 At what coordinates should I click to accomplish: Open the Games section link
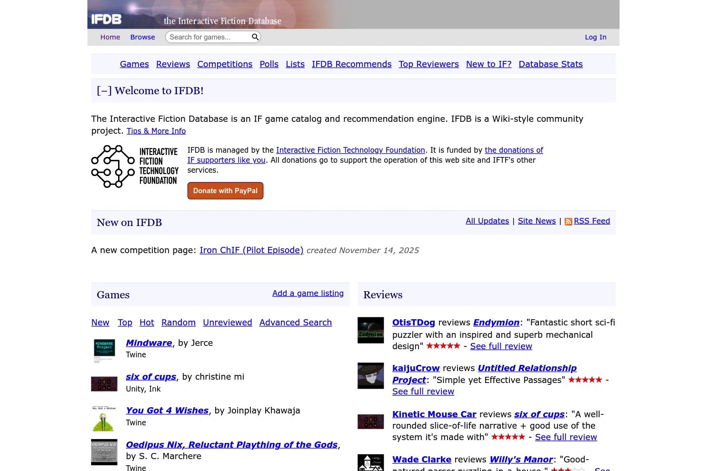click(134, 64)
